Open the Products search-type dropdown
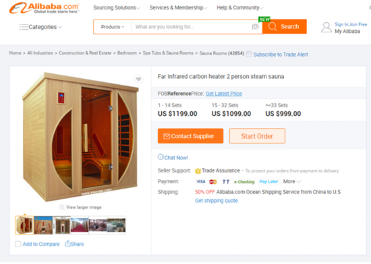The image size is (371, 264). [x=113, y=27]
